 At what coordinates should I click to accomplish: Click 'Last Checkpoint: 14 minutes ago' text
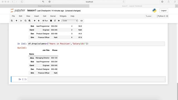coord(51,11)
